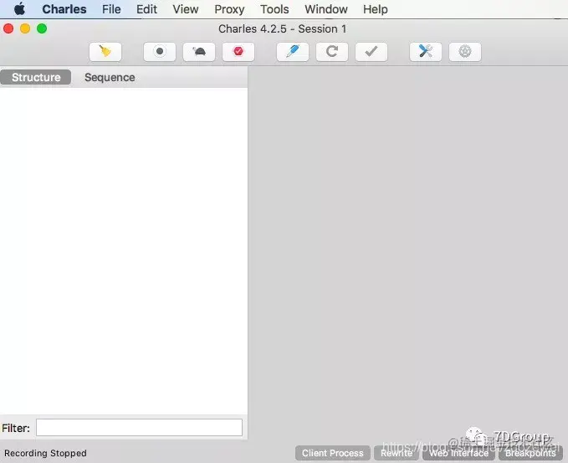Validate the selection with the checkmark icon
The width and height of the screenshot is (568, 463).
(x=371, y=52)
